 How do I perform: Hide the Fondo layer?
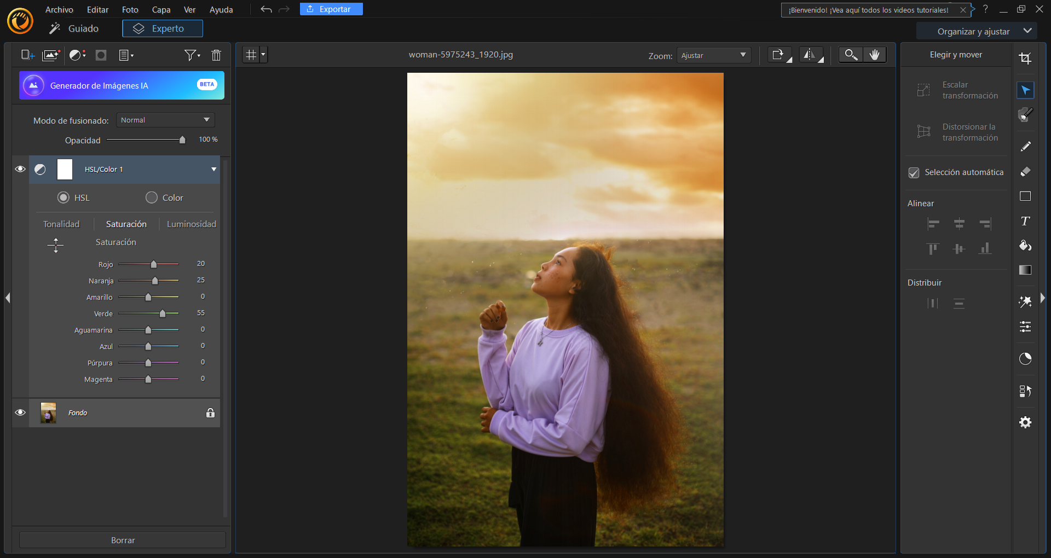coord(20,413)
